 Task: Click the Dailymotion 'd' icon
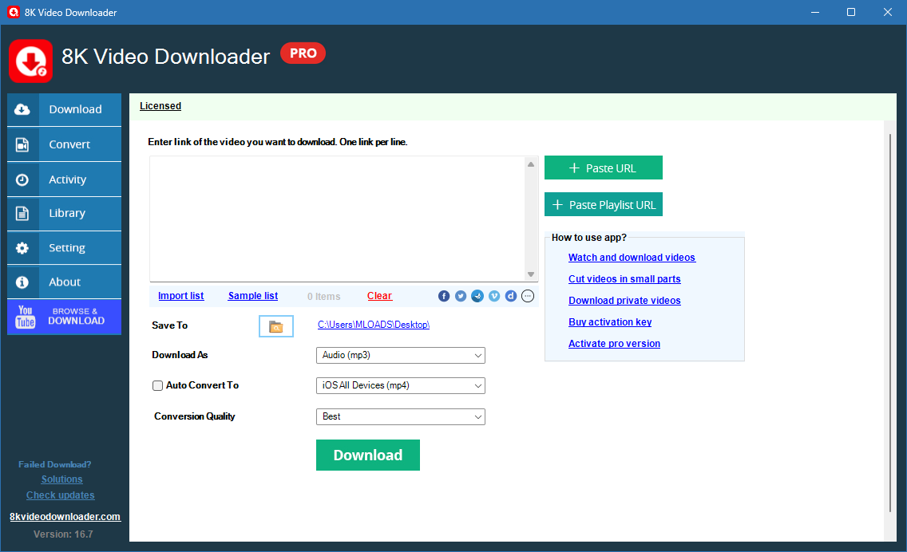point(511,296)
